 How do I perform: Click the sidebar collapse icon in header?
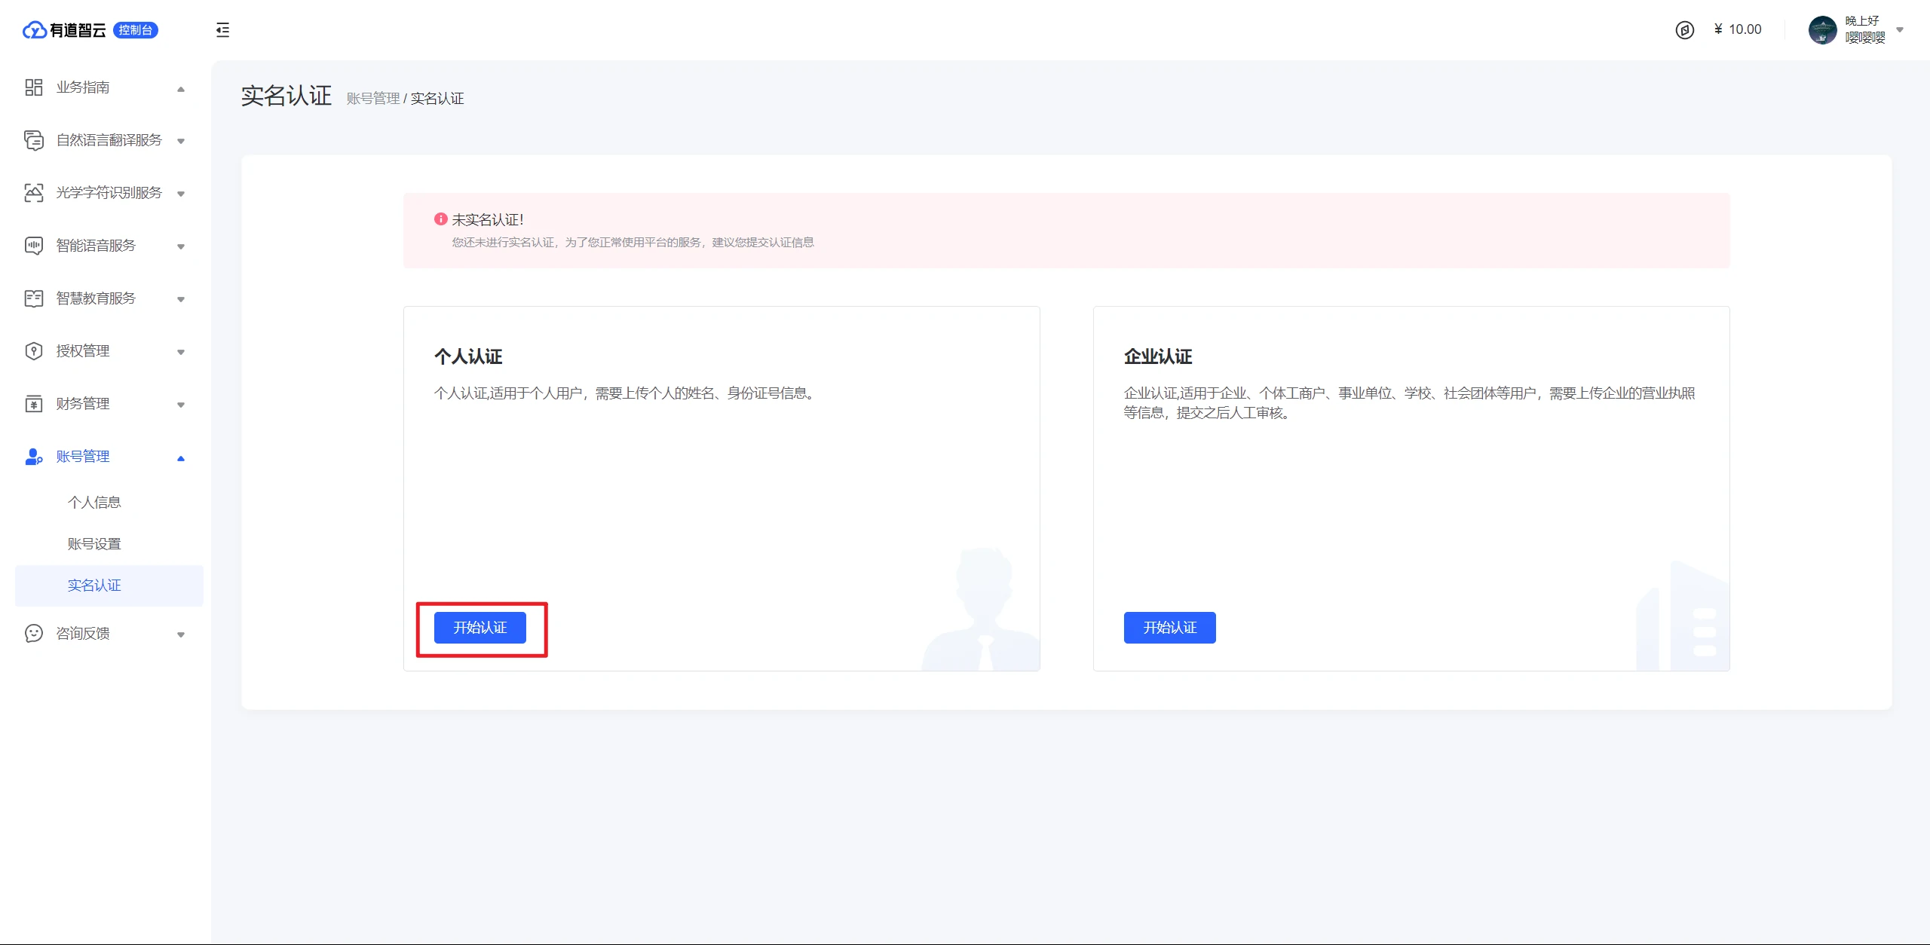click(222, 30)
